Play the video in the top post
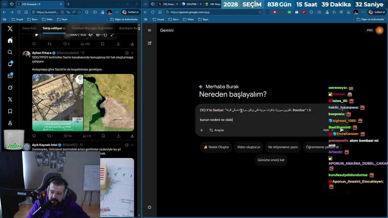This screenshot has height=218, width=388. 37,35
